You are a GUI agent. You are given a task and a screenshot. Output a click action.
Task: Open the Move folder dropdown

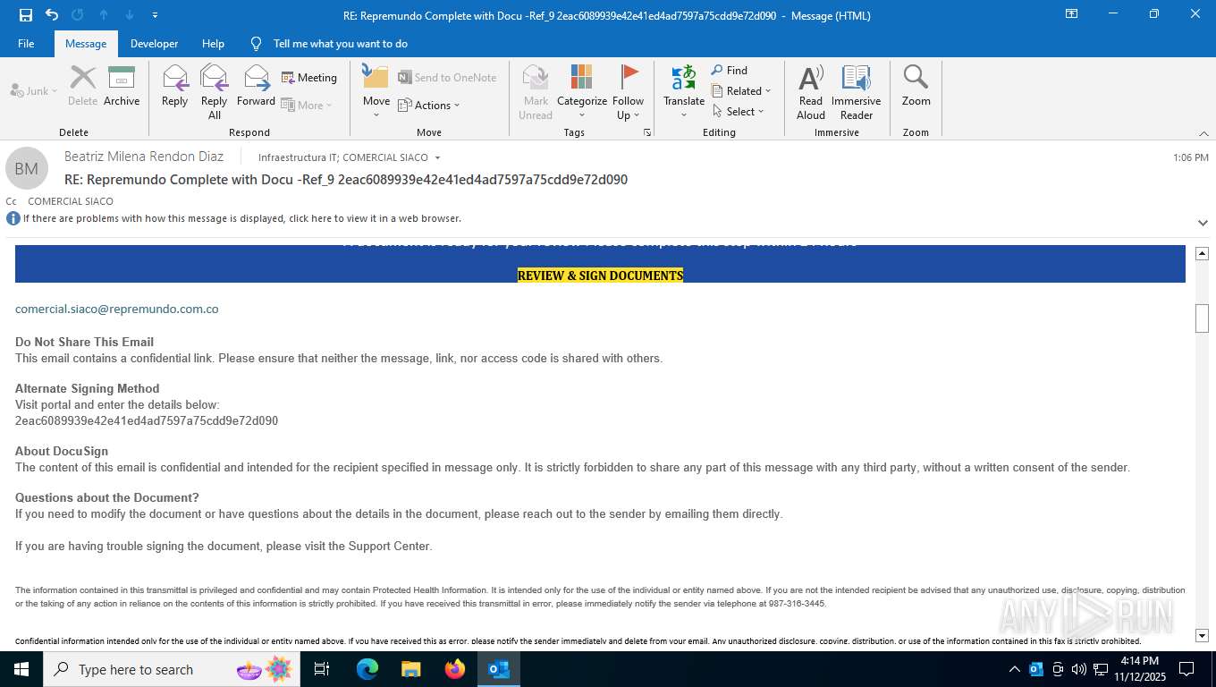[376, 91]
